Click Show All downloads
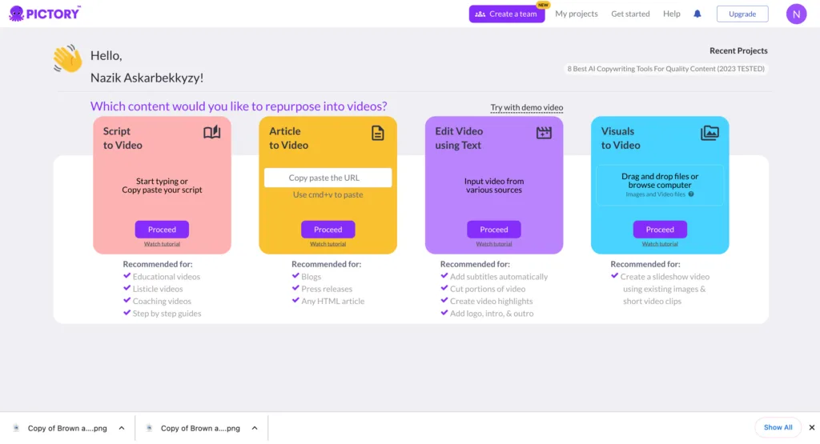This screenshot has width=820, height=444. pyautogui.click(x=778, y=427)
